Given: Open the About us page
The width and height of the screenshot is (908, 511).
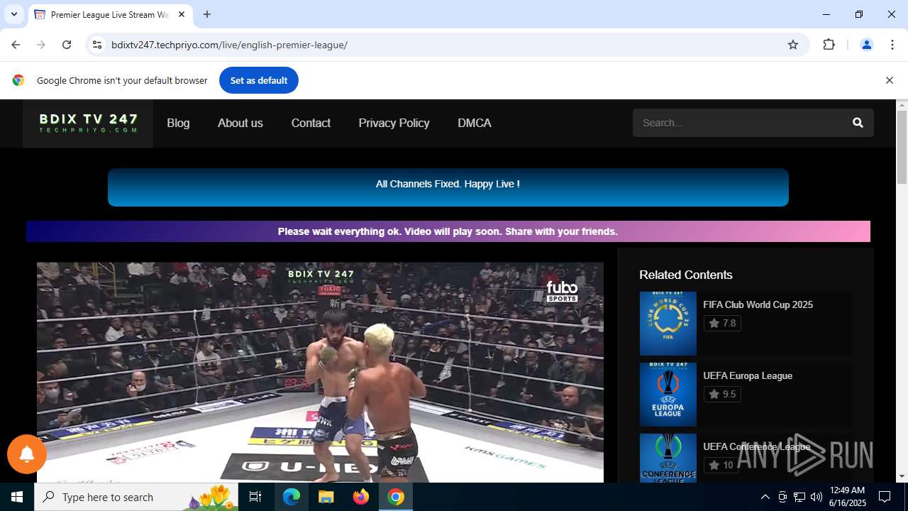Looking at the screenshot, I should tap(240, 123).
